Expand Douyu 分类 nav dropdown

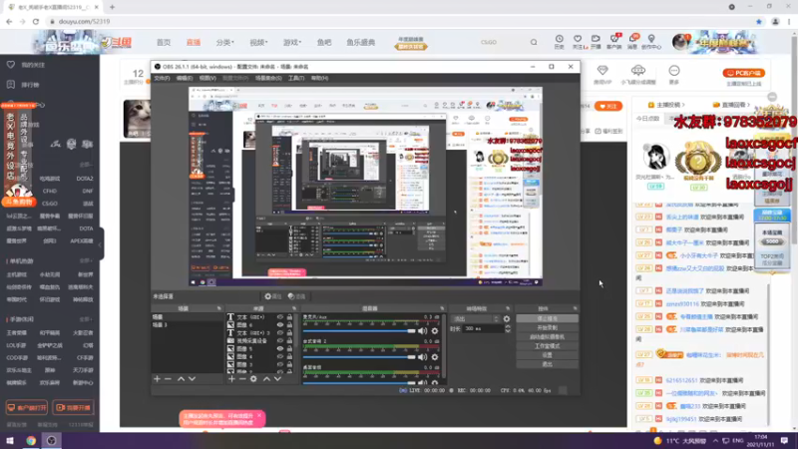click(225, 42)
